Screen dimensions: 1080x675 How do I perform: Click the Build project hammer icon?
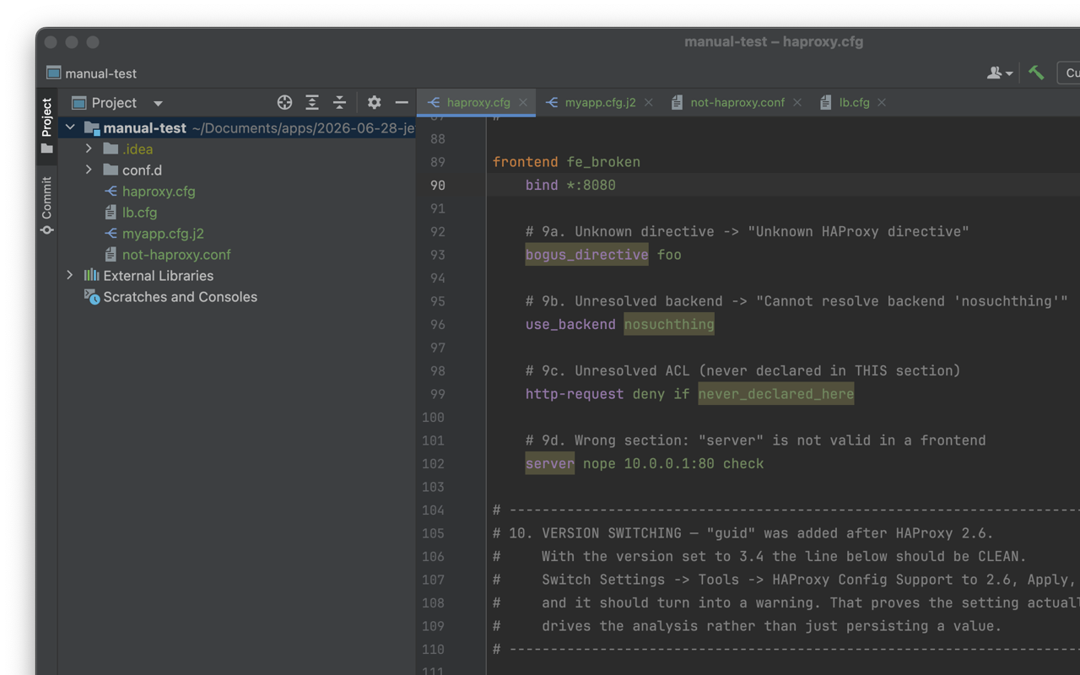[x=1036, y=73]
